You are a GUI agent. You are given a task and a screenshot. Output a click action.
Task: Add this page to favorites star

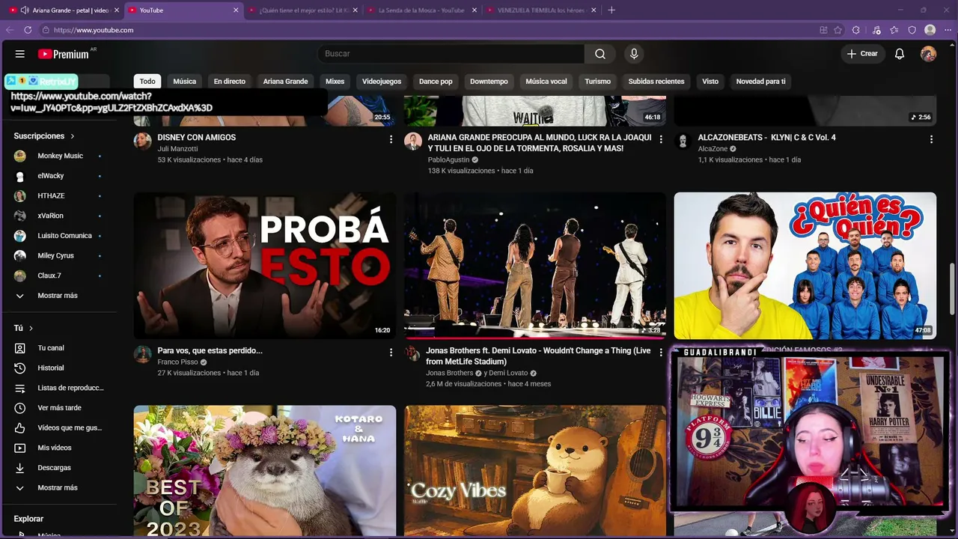point(838,30)
